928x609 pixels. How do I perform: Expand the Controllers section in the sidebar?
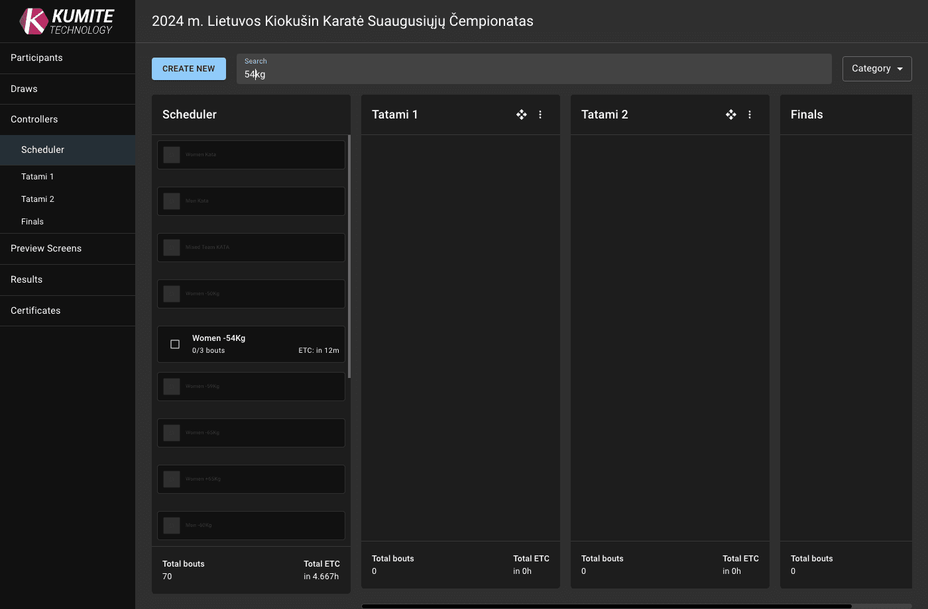pyautogui.click(x=34, y=119)
